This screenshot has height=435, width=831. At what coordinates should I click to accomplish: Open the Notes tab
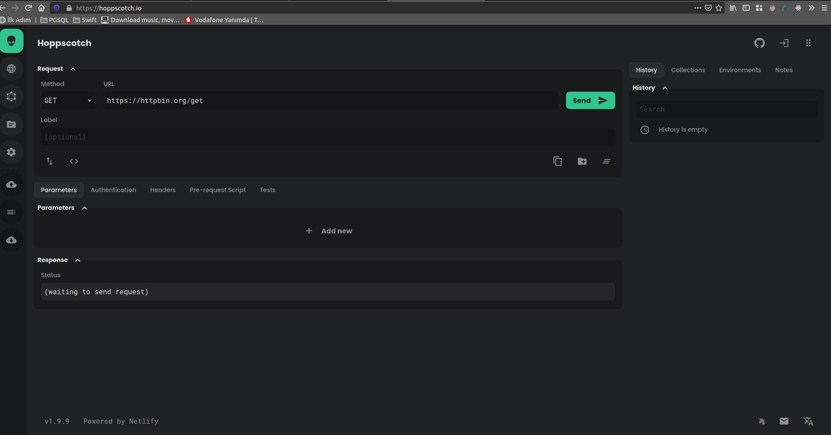pyautogui.click(x=784, y=70)
